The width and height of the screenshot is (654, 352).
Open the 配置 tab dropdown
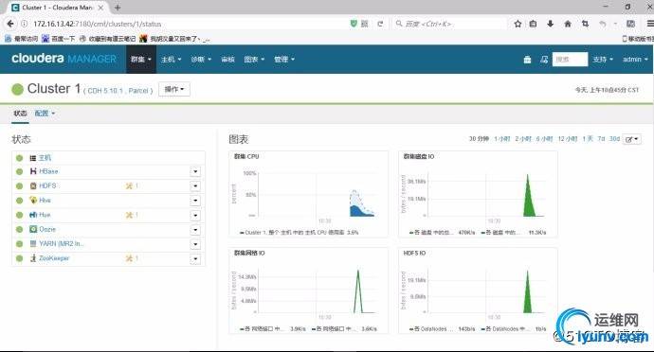coord(45,114)
